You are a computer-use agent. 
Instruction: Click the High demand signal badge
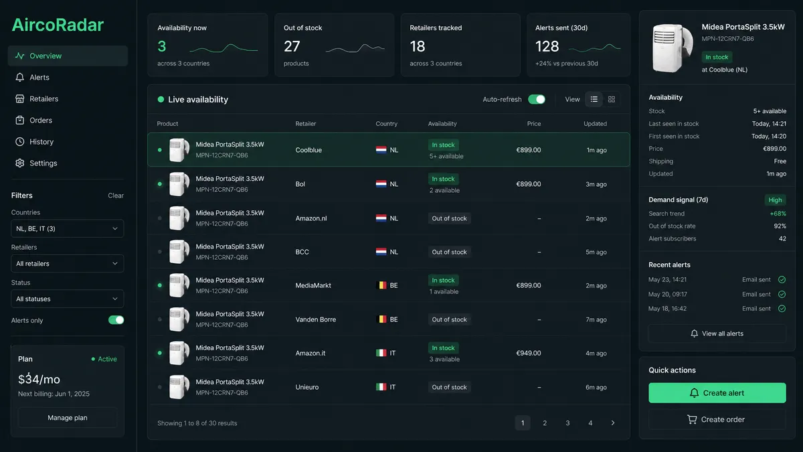(776, 200)
